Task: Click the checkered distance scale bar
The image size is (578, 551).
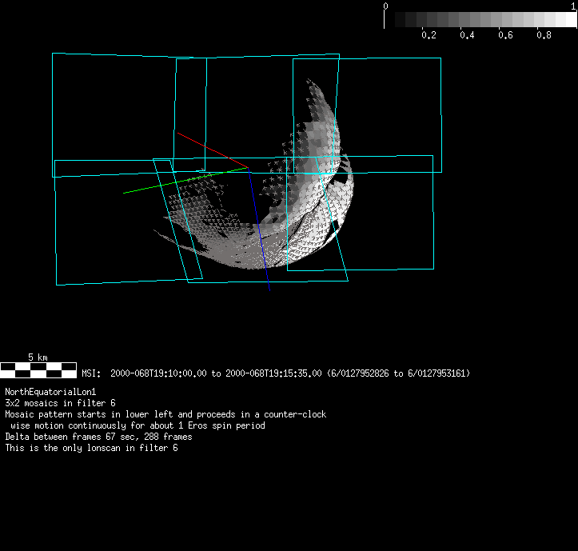Action: pos(38,369)
